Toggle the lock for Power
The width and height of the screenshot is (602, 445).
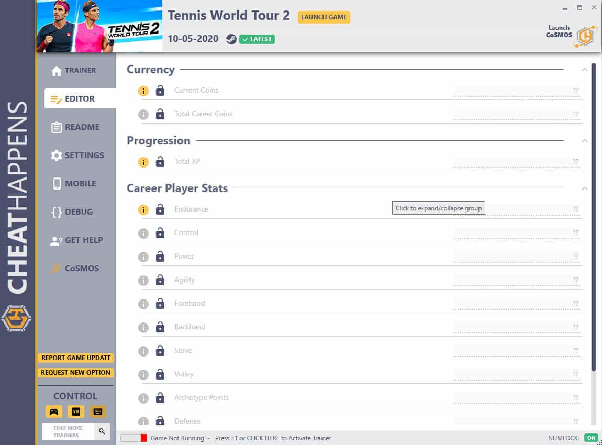[x=160, y=257]
